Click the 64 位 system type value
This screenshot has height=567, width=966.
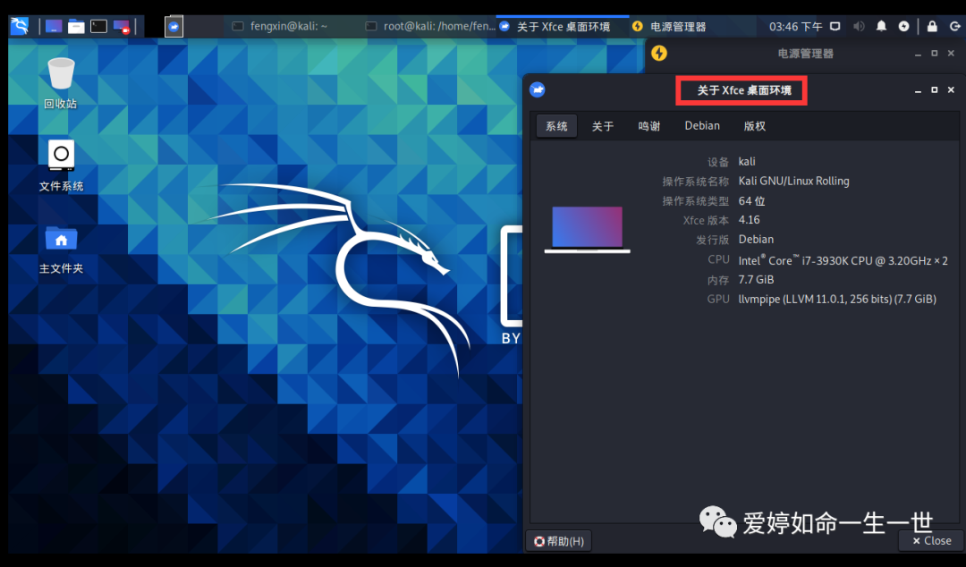coord(751,201)
